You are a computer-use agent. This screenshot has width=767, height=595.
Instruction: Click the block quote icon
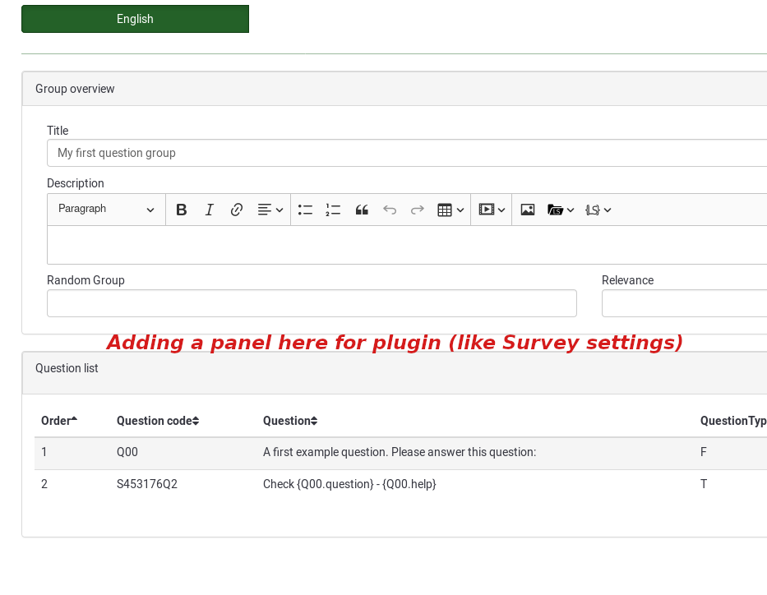(x=362, y=210)
